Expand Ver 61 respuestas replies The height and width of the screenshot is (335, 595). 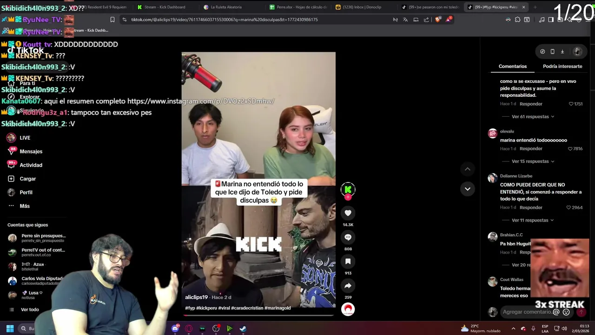coord(533,117)
